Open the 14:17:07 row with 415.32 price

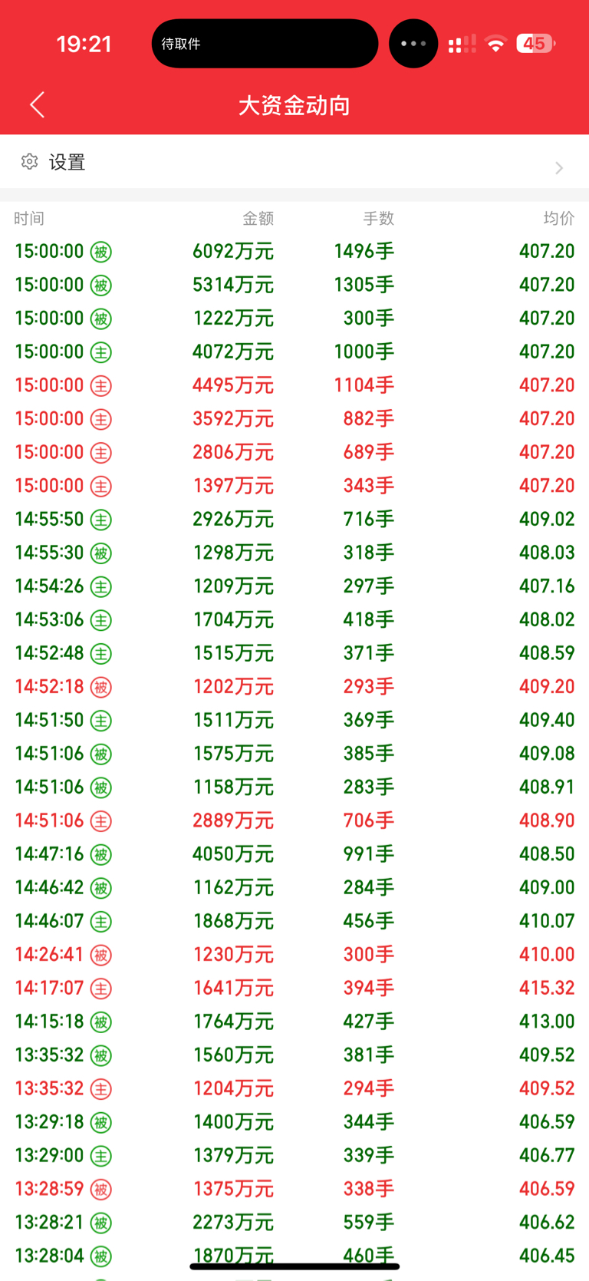pyautogui.click(x=294, y=988)
